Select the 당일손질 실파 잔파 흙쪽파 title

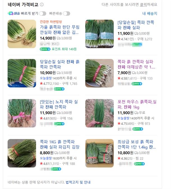coord(60,64)
